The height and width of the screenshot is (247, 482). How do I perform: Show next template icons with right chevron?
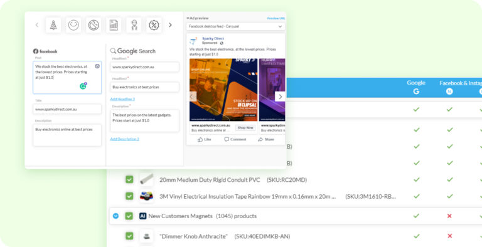click(170, 25)
